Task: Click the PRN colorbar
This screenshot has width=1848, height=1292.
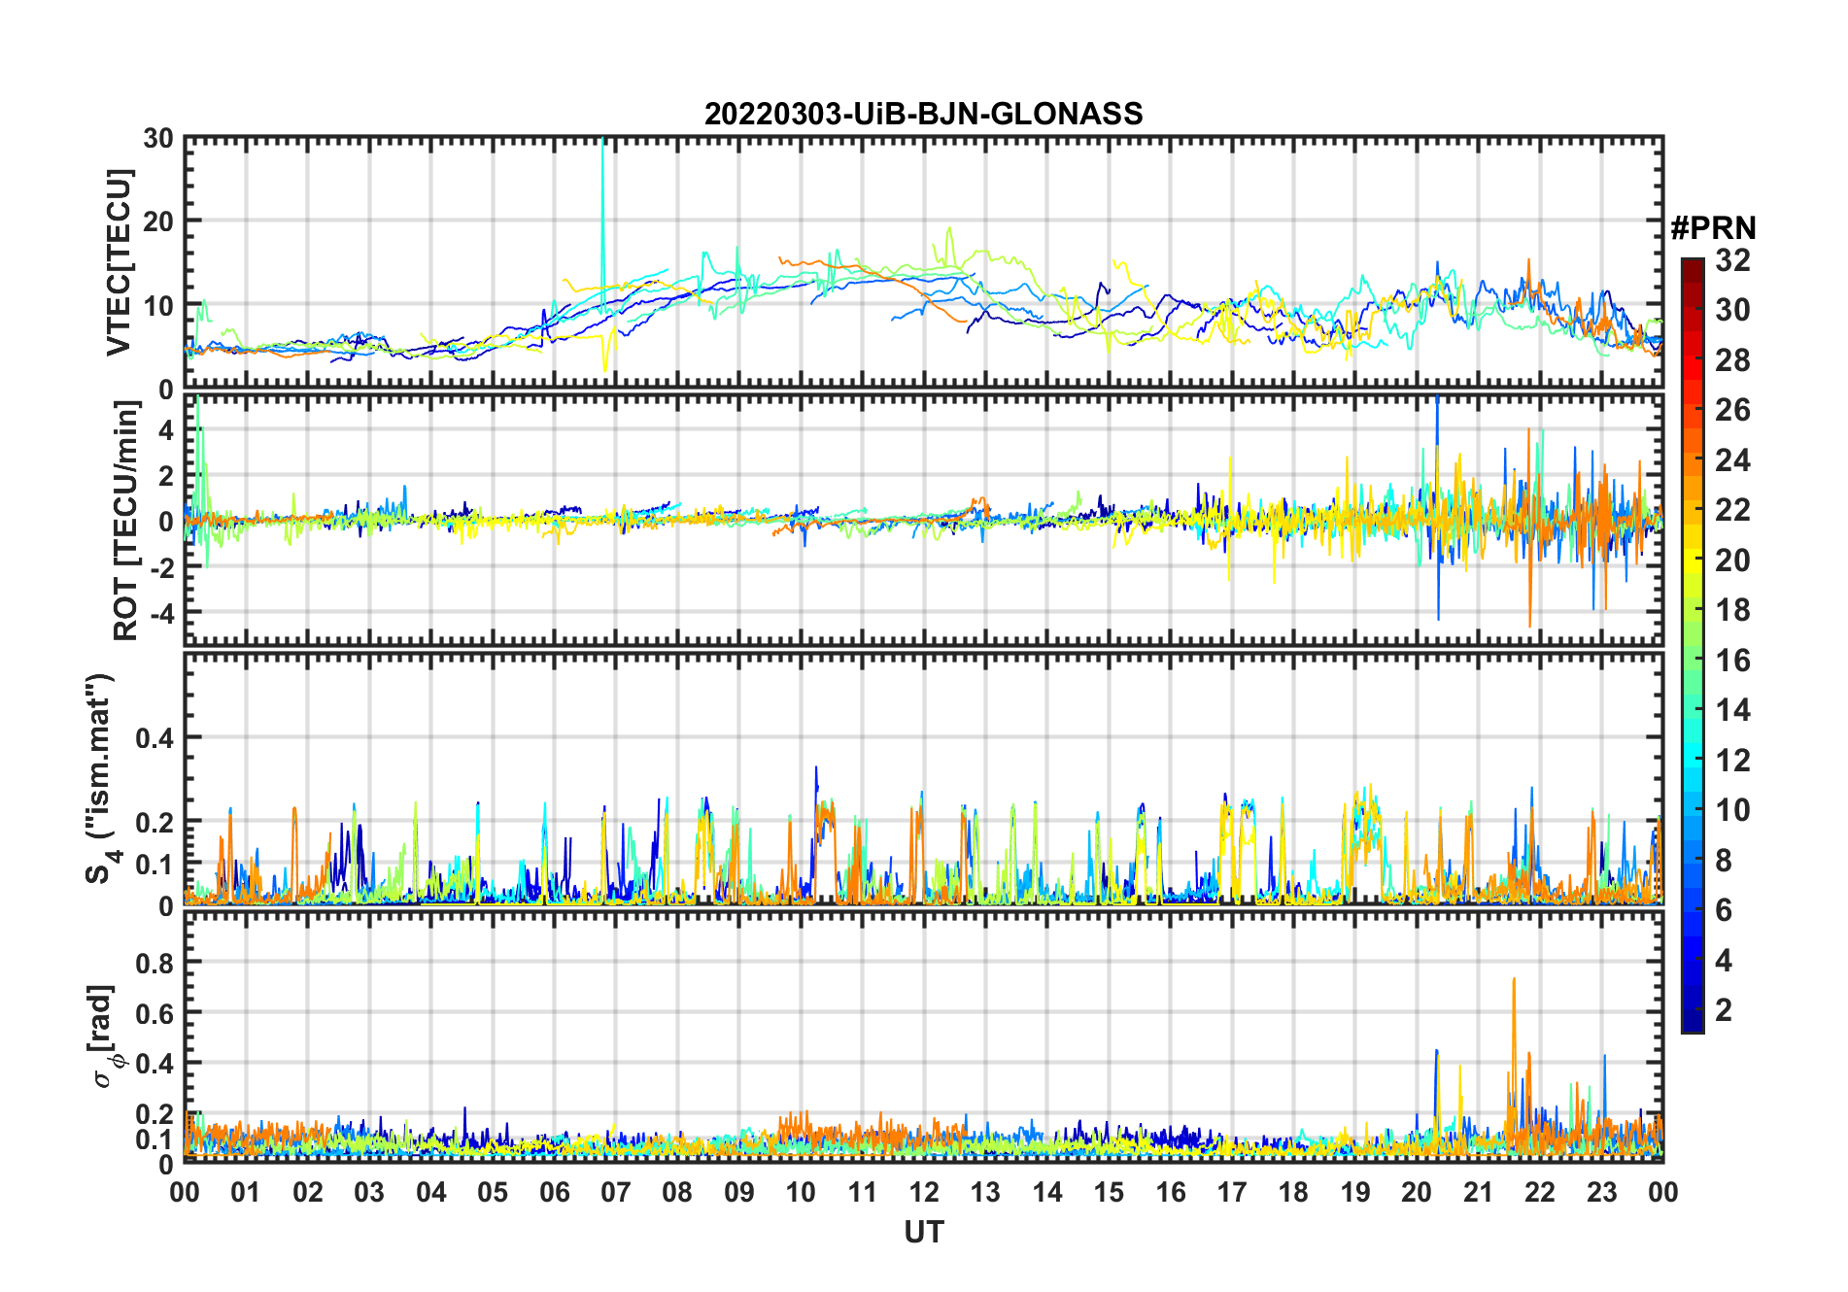Action: click(1692, 645)
